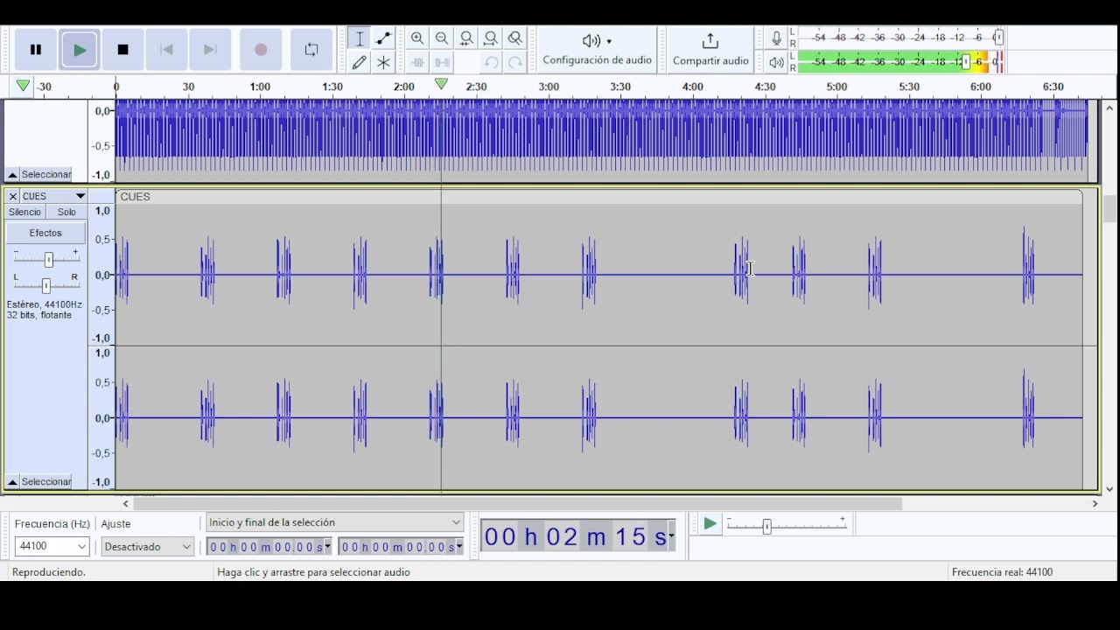Open Inicio y final de la selección dropdown

[334, 522]
